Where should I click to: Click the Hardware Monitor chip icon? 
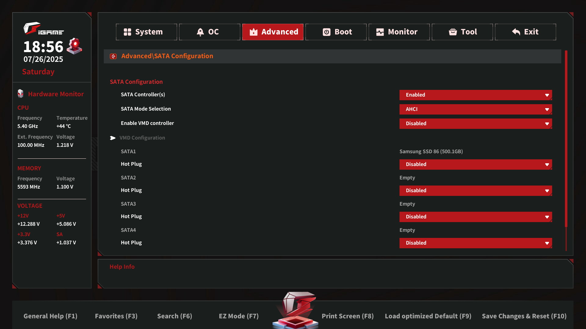point(20,94)
